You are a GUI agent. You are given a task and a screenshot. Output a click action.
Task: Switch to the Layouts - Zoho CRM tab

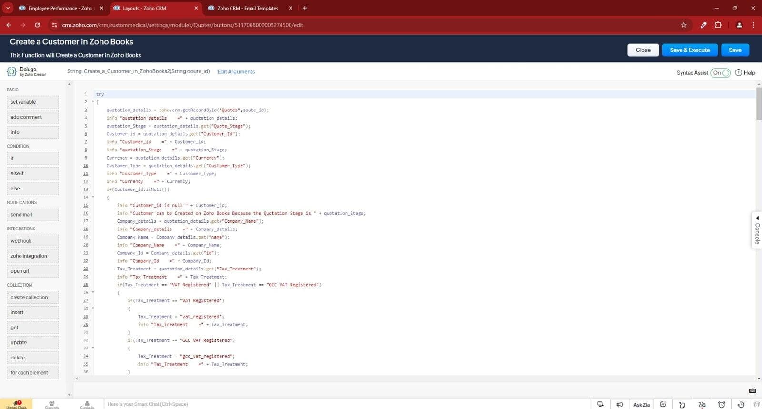pos(156,8)
